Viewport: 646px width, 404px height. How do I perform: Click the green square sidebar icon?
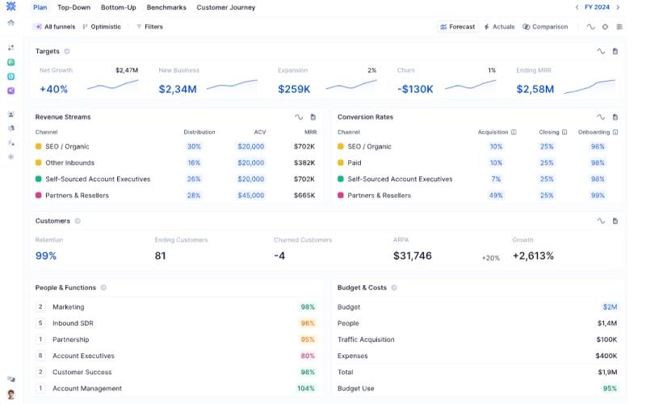pyautogui.click(x=11, y=62)
